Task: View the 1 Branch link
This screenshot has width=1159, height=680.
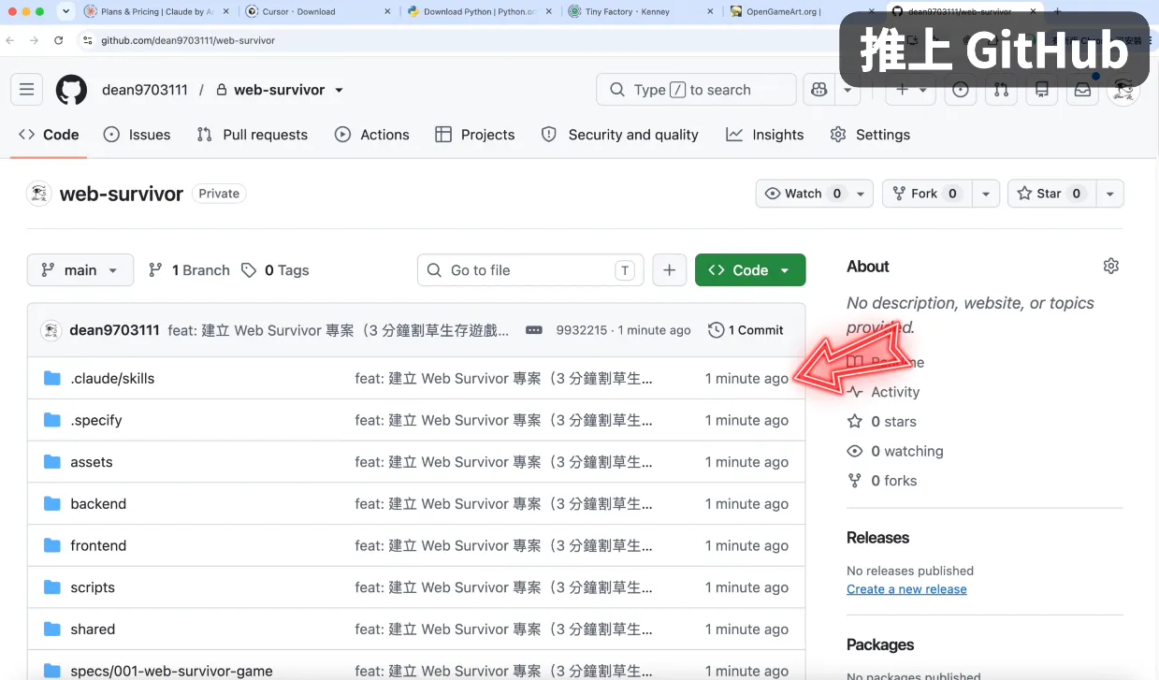Action: point(189,270)
